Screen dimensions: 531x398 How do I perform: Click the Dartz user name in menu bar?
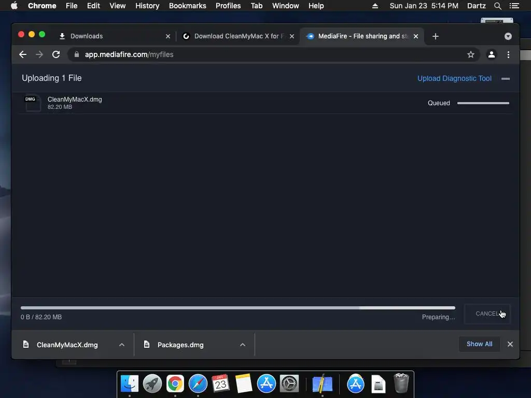476,6
